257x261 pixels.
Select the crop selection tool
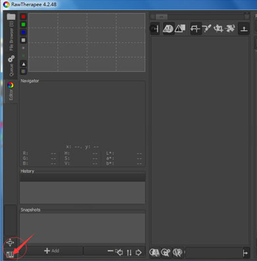(x=218, y=28)
